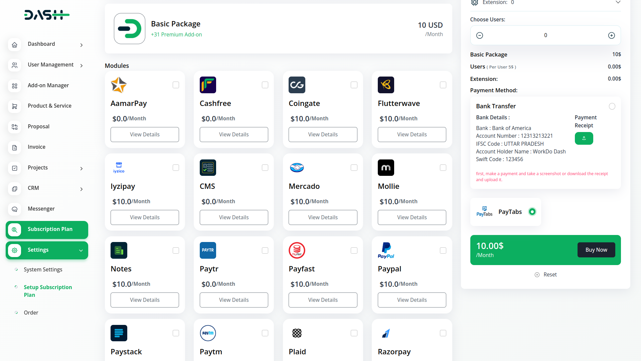Click the Paytr module logo

(208, 250)
